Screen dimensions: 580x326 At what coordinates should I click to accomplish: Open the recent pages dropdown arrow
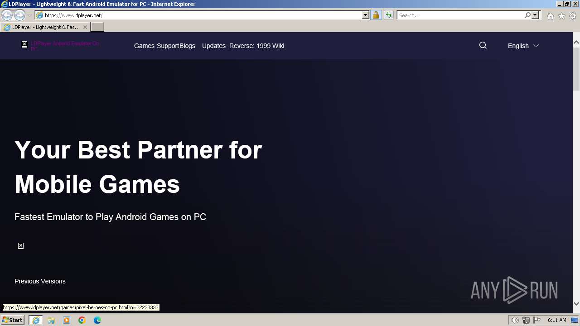click(x=29, y=15)
